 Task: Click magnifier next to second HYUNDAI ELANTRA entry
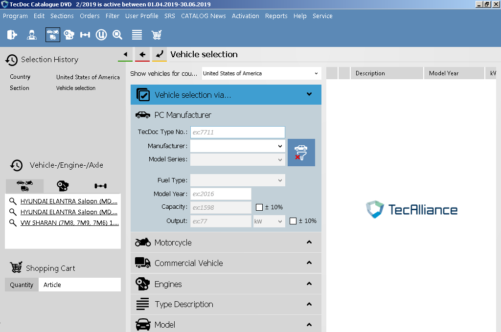point(13,212)
